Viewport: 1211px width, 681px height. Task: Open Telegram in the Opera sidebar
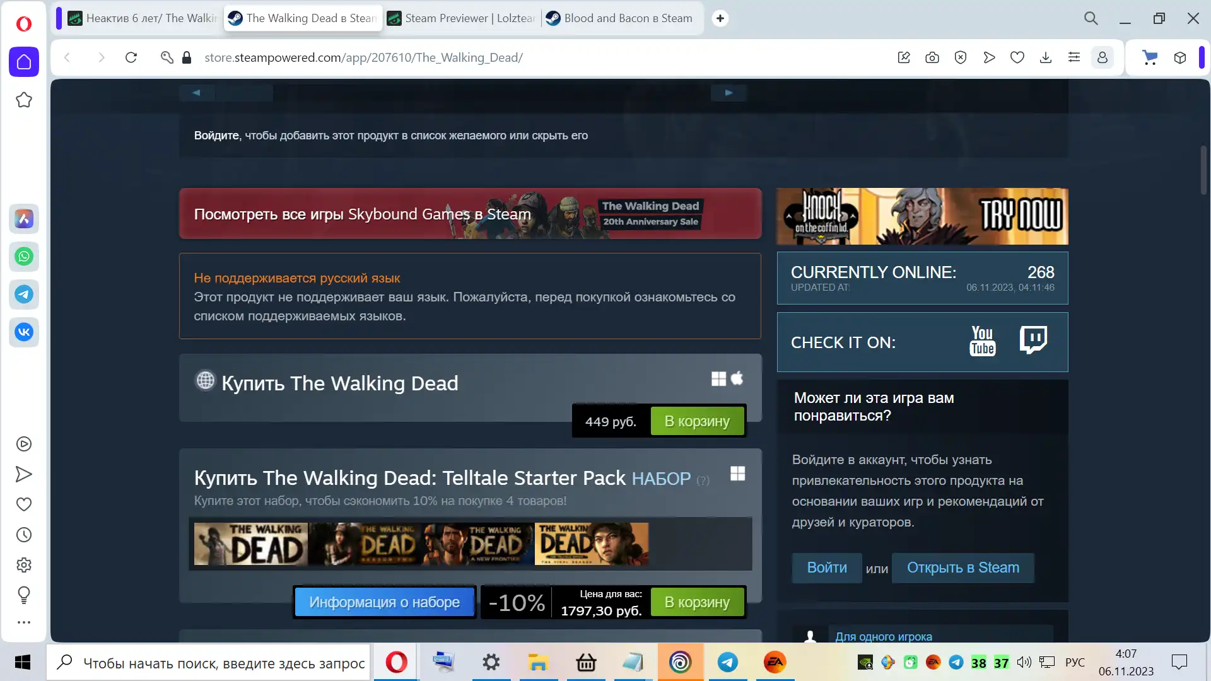tap(24, 294)
